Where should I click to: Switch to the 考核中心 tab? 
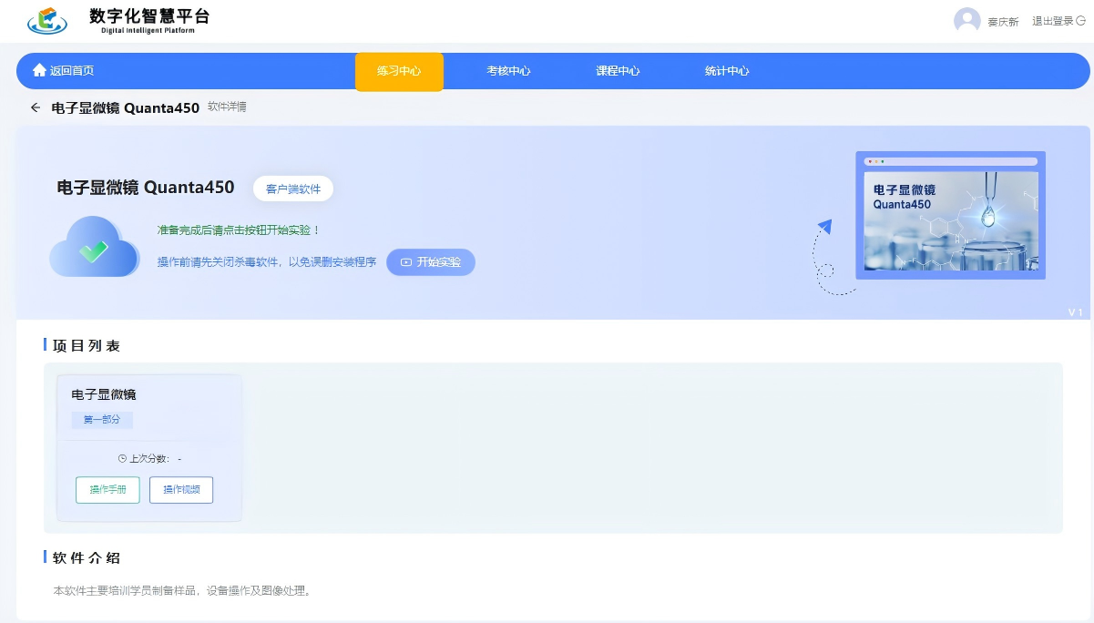tap(508, 71)
